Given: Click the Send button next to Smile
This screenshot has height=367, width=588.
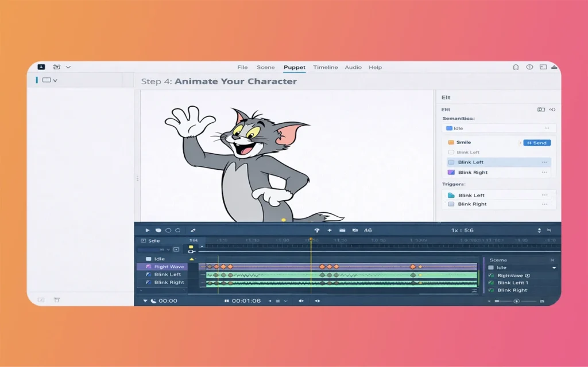Looking at the screenshot, I should coord(537,142).
